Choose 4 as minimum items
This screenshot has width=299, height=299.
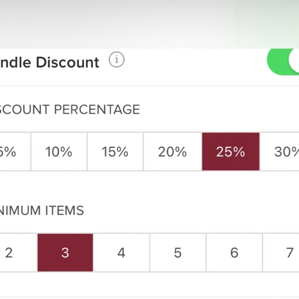(x=121, y=252)
